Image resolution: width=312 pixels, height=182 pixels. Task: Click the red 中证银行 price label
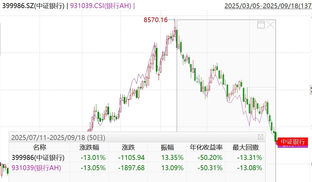(292, 142)
